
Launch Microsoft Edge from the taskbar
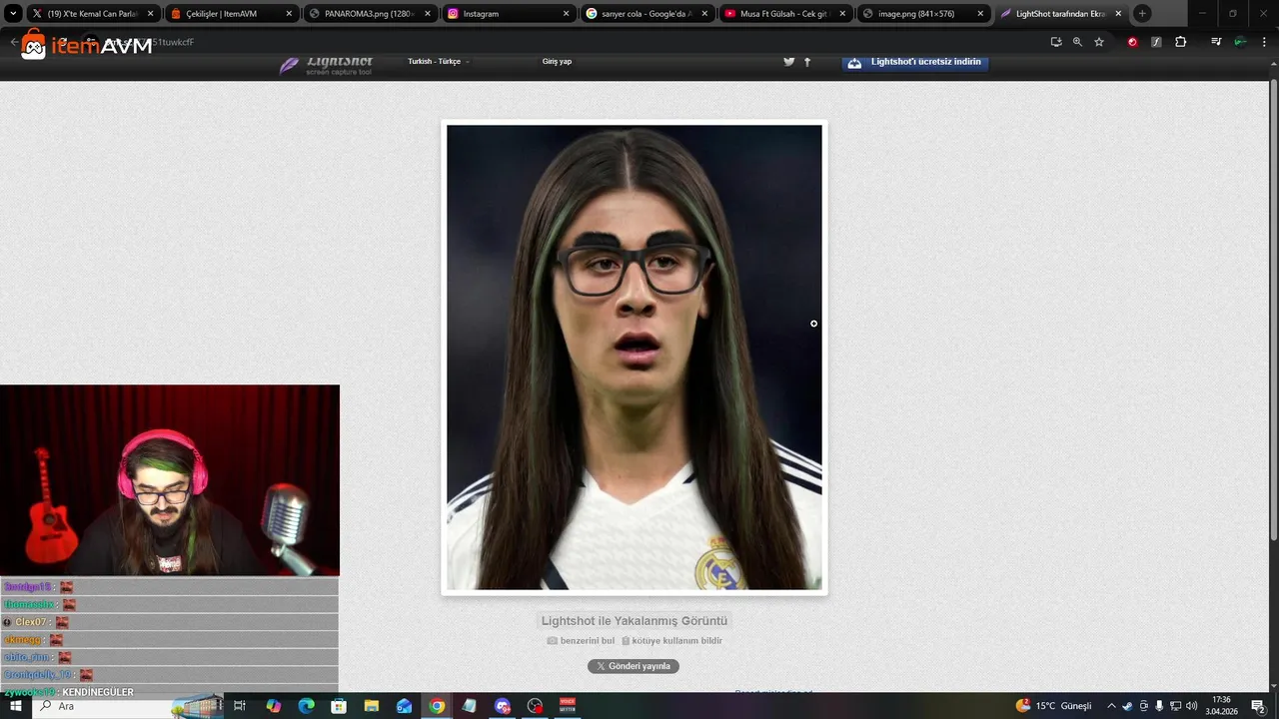pos(307,706)
